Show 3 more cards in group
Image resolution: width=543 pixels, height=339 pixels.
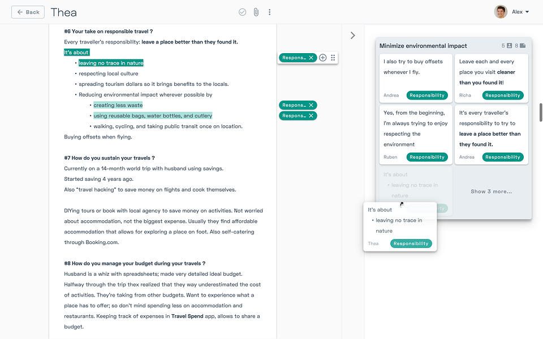[491, 192]
